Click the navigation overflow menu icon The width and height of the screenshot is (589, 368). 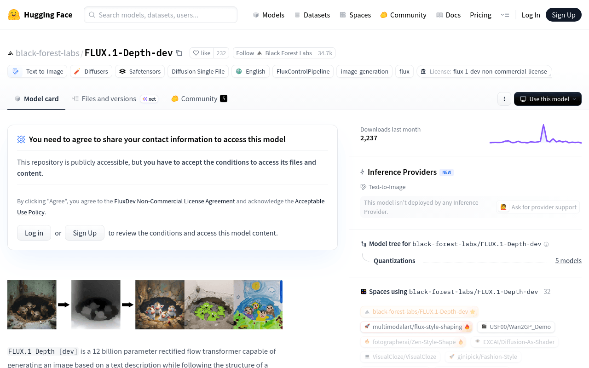click(x=505, y=15)
